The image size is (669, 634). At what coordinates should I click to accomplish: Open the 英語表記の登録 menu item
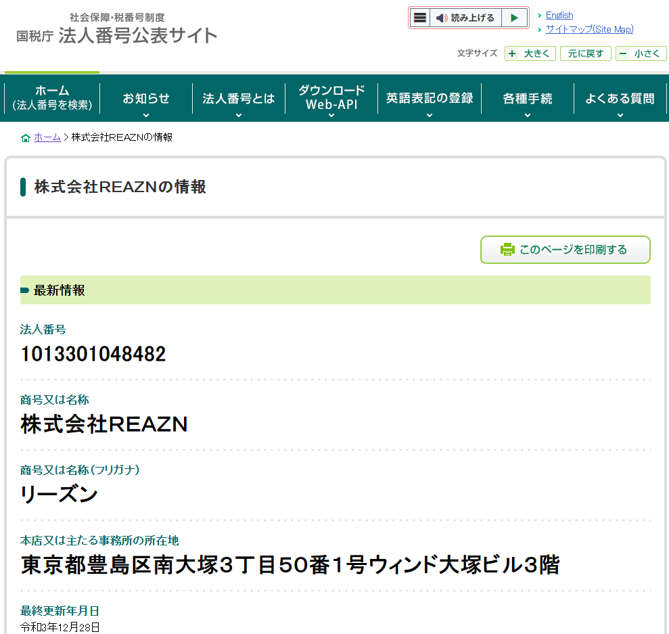point(430,98)
